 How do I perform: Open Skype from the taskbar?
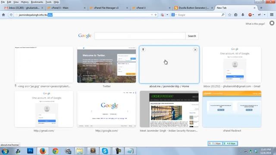point(105,151)
